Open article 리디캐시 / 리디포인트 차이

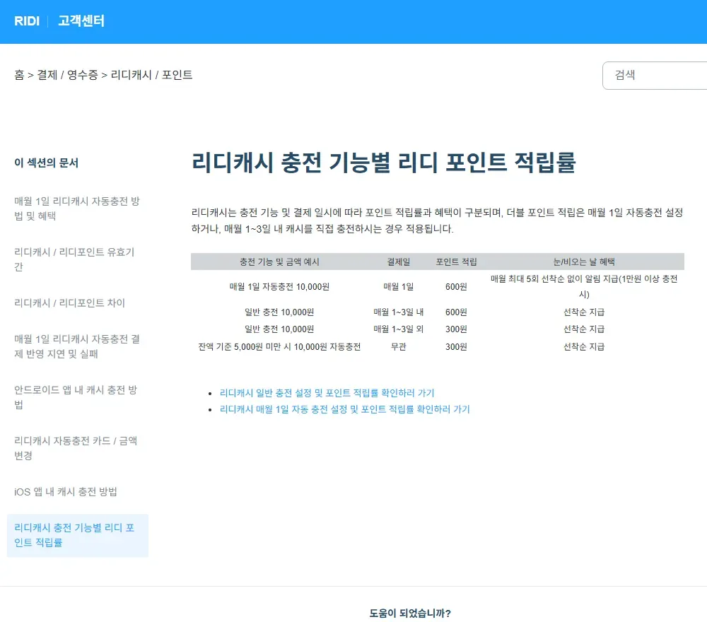tap(69, 303)
